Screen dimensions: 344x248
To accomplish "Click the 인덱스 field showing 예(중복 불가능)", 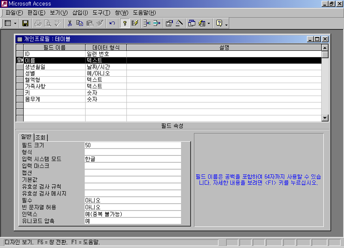I will (133, 214).
